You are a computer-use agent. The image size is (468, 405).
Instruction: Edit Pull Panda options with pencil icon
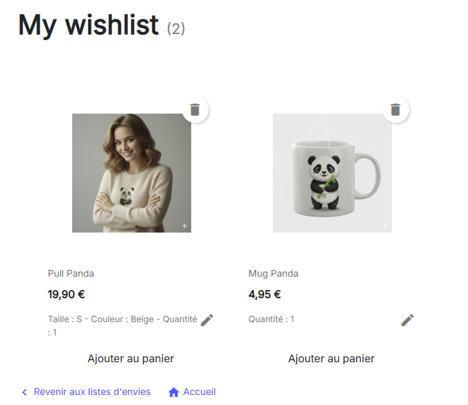coord(207,320)
